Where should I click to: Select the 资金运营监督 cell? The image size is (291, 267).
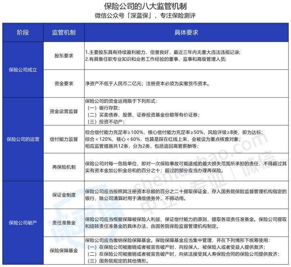click(x=64, y=111)
